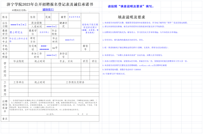This screenshot has width=203, height=134.
Task: Click the '最高学历' label cell
Action: pyautogui.click(x=5, y=32)
